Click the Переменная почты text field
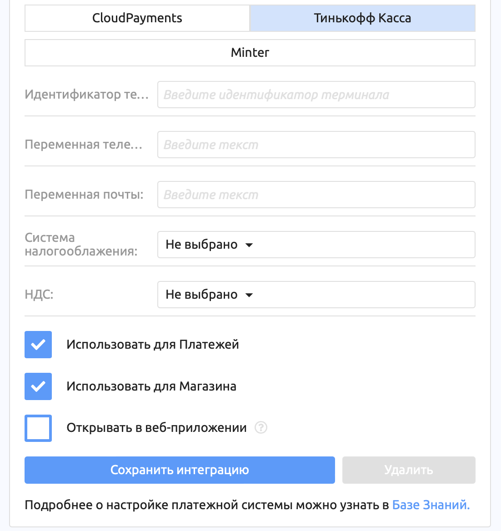This screenshot has height=531, width=501. (316, 195)
